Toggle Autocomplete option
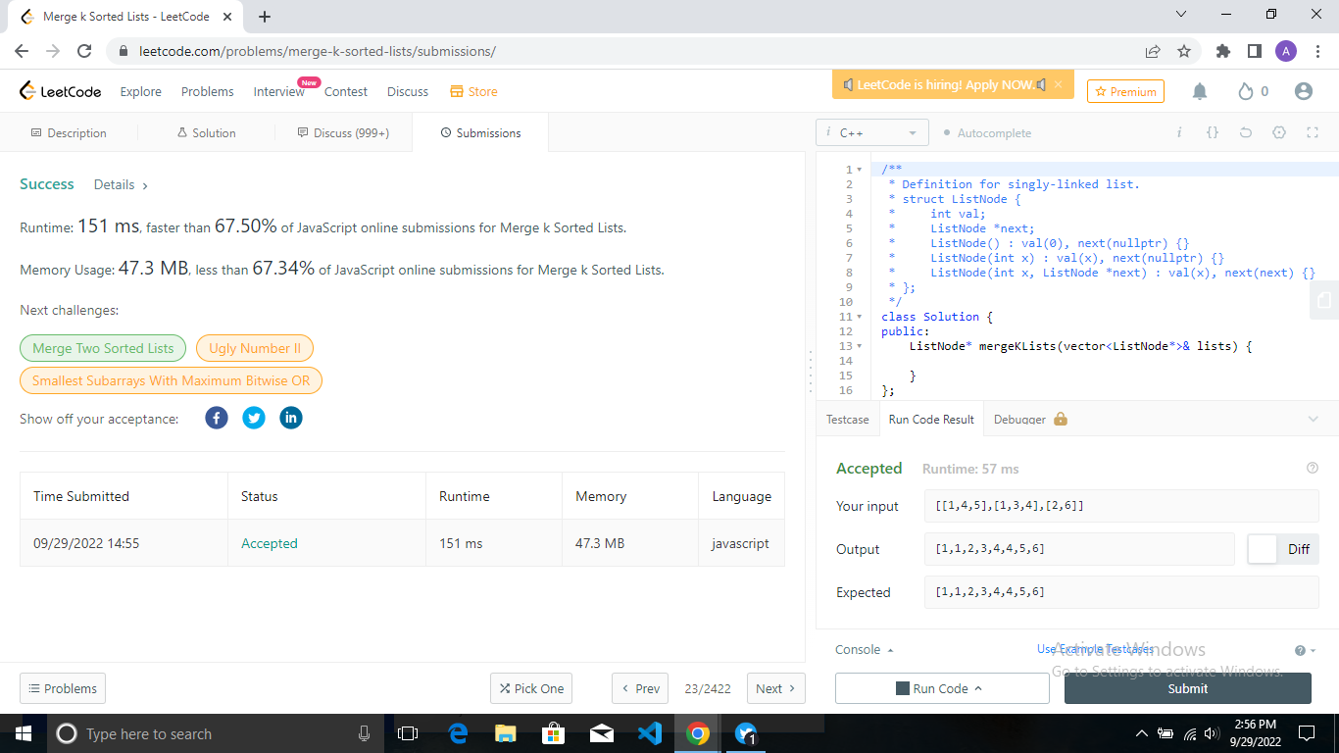This screenshot has width=1339, height=753. coord(987,132)
